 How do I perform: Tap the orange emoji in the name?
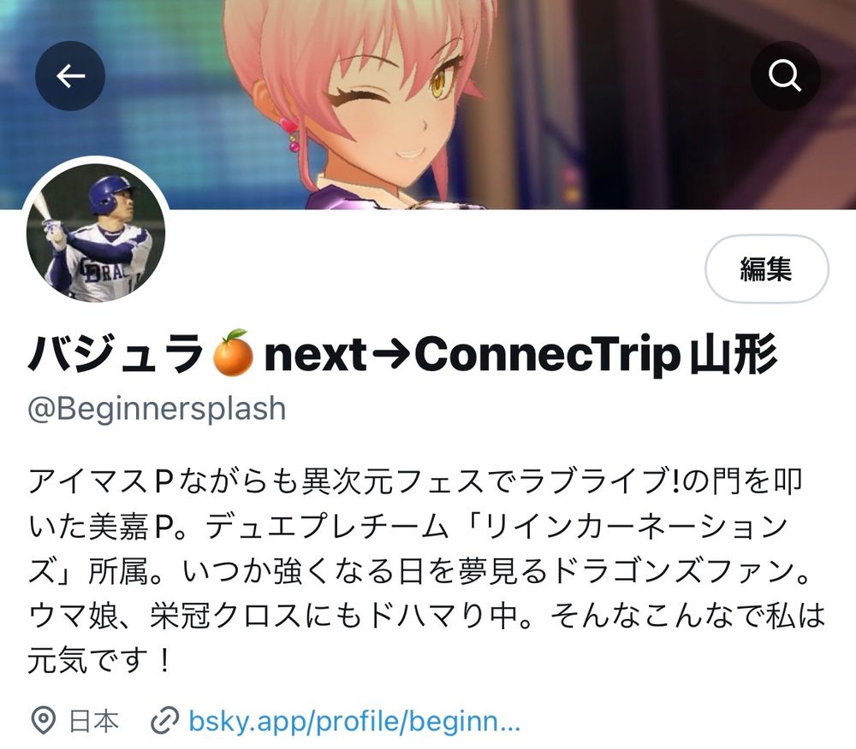(233, 352)
